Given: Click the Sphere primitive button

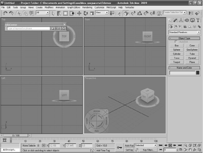Looking at the screenshot, I should click(x=177, y=50).
